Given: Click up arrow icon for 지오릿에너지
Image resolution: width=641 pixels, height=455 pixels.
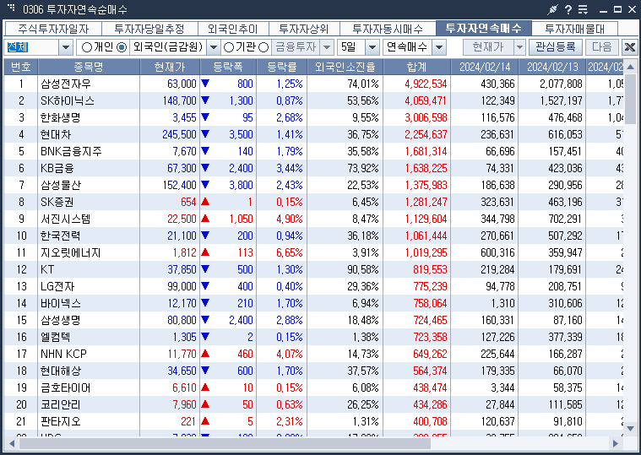Looking at the screenshot, I should tap(205, 252).
